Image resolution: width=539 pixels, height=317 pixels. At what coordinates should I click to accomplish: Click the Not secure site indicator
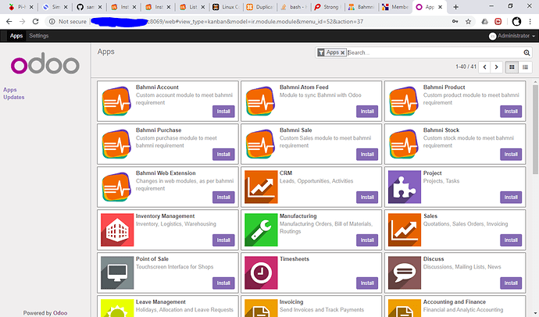pyautogui.click(x=68, y=22)
